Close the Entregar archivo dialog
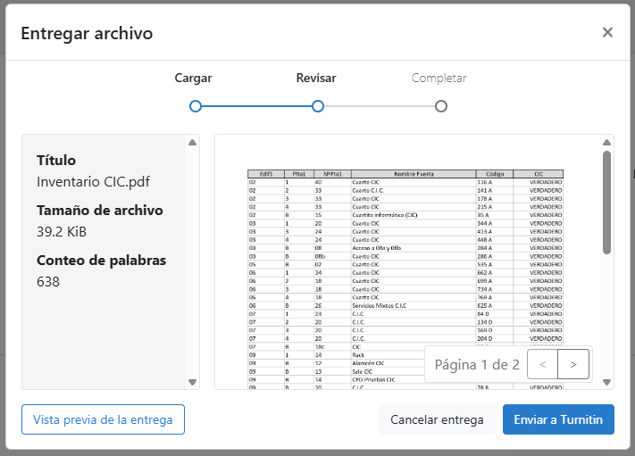 tap(607, 33)
